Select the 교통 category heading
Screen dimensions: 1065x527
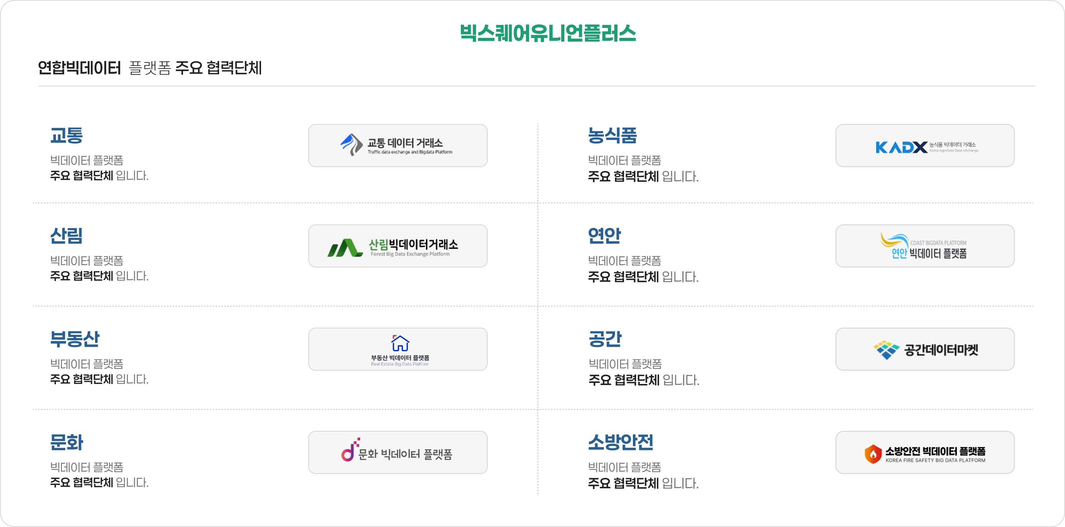point(67,136)
